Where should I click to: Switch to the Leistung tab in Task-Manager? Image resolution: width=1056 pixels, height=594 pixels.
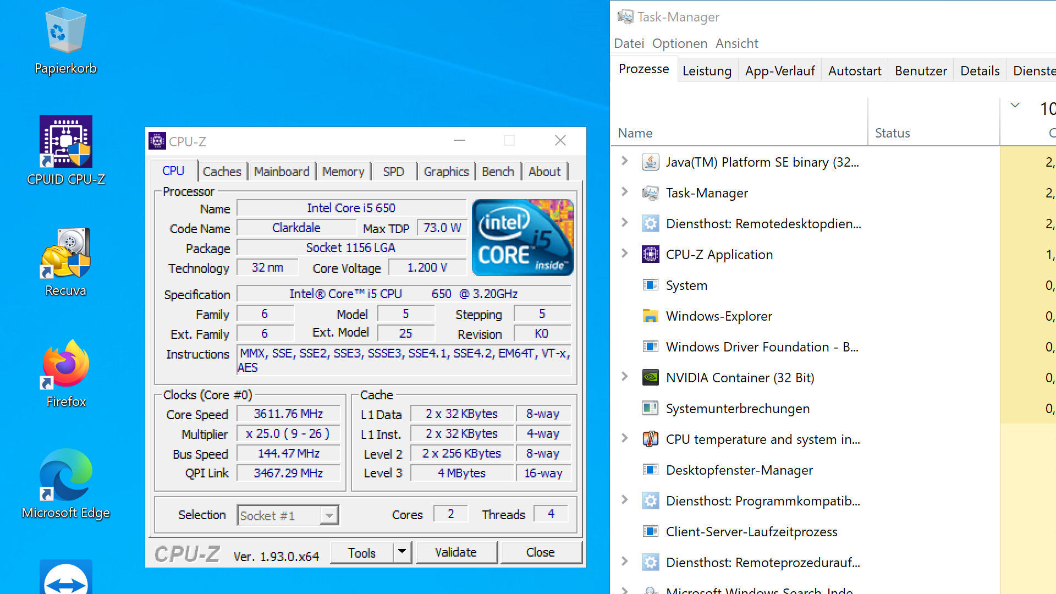click(707, 71)
